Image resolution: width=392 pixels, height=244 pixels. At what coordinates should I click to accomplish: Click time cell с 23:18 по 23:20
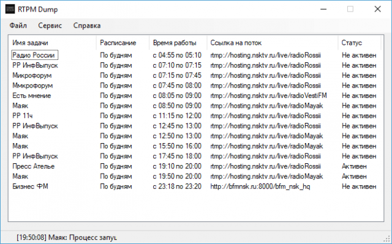point(177,187)
